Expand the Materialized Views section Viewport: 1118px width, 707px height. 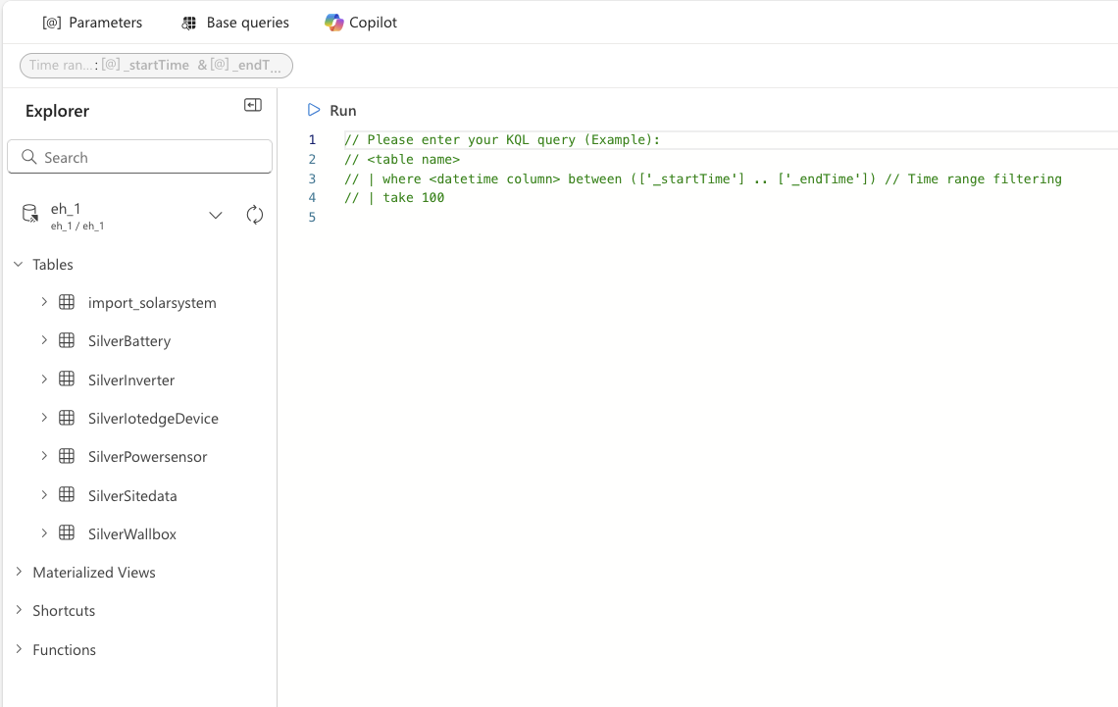[19, 573]
